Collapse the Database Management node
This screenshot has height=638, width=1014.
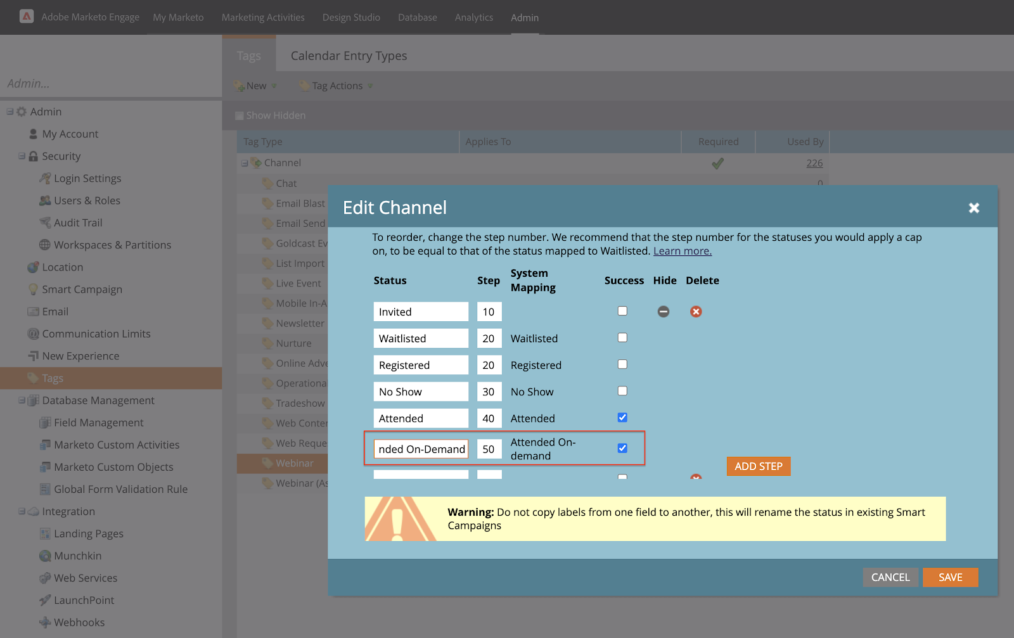pos(22,400)
